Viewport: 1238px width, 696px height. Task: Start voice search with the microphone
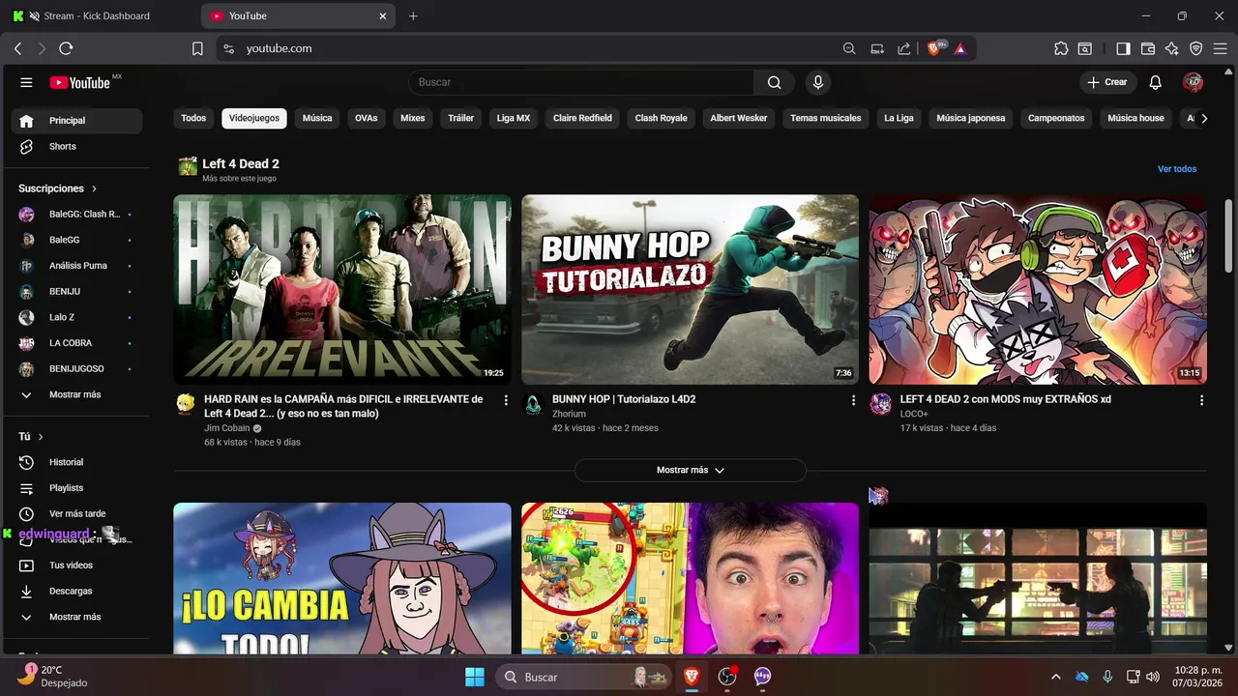[818, 82]
